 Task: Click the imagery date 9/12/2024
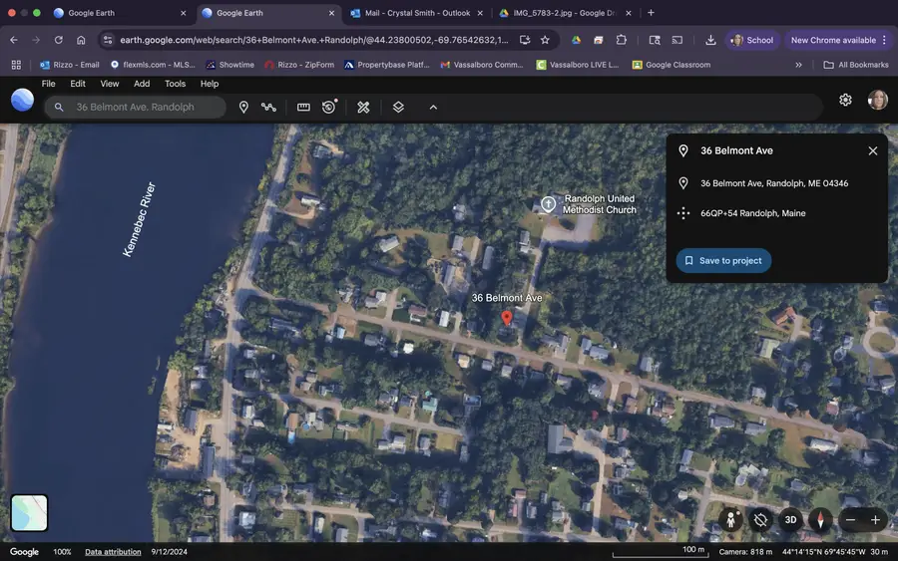click(x=169, y=552)
